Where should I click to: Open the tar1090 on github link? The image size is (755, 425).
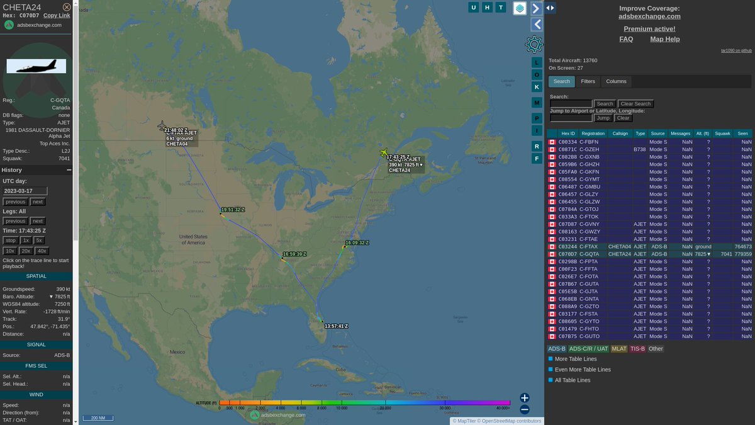coord(736,50)
